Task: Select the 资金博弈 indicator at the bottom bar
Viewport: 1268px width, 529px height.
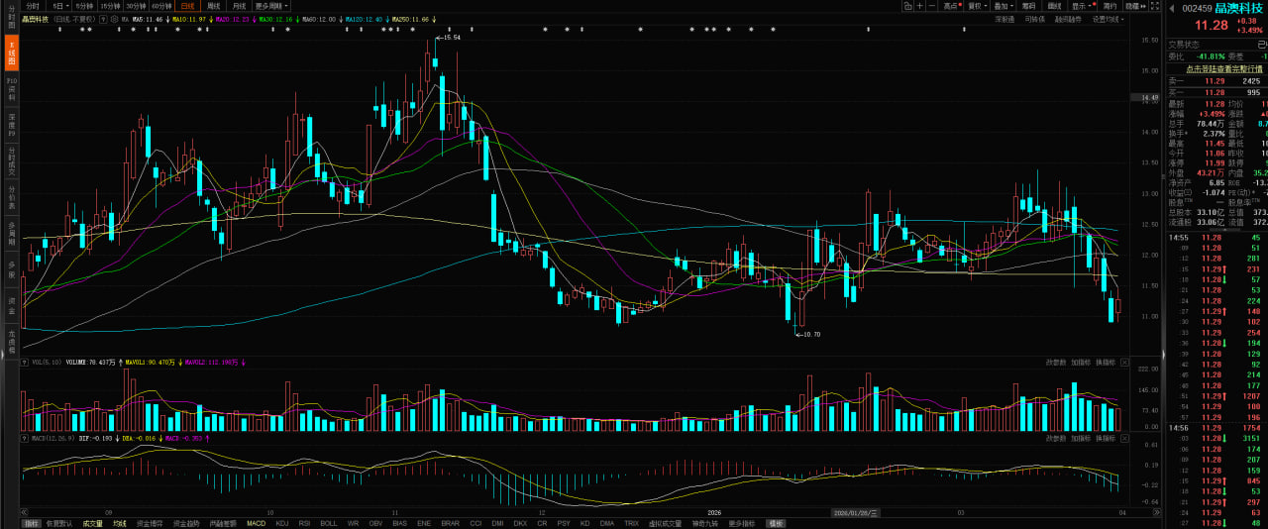Action: 150,522
